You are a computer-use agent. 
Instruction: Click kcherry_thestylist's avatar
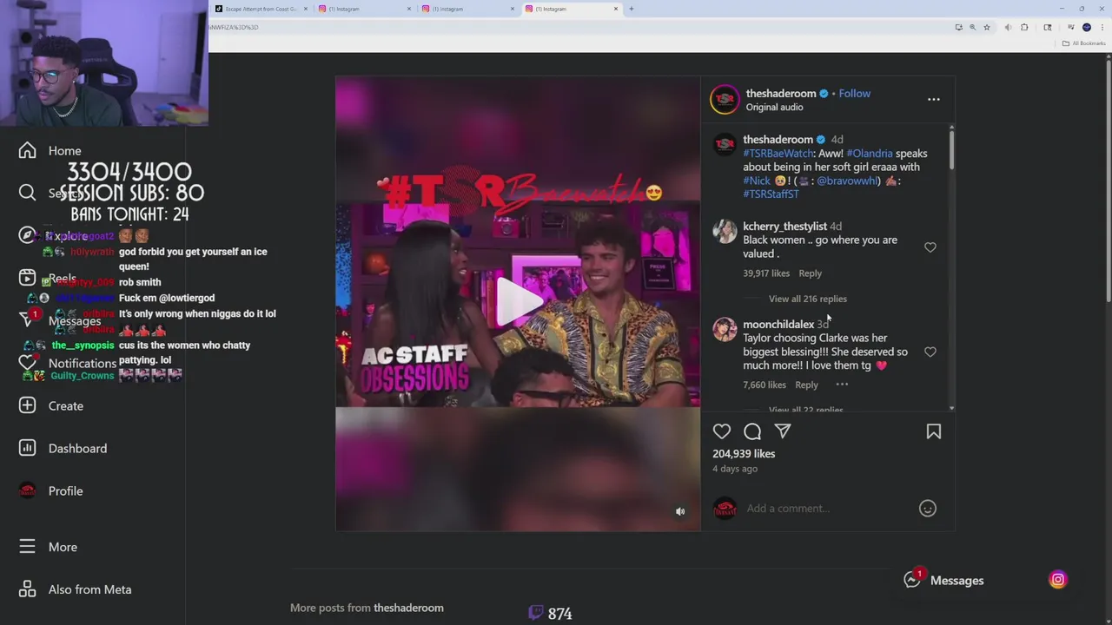click(x=725, y=231)
